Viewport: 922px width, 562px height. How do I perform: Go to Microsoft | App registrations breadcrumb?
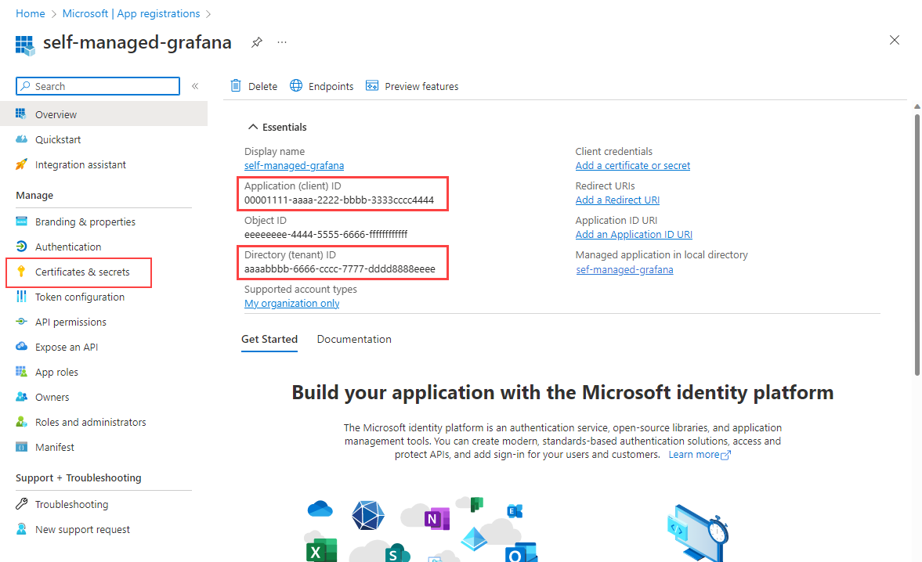pos(131,13)
